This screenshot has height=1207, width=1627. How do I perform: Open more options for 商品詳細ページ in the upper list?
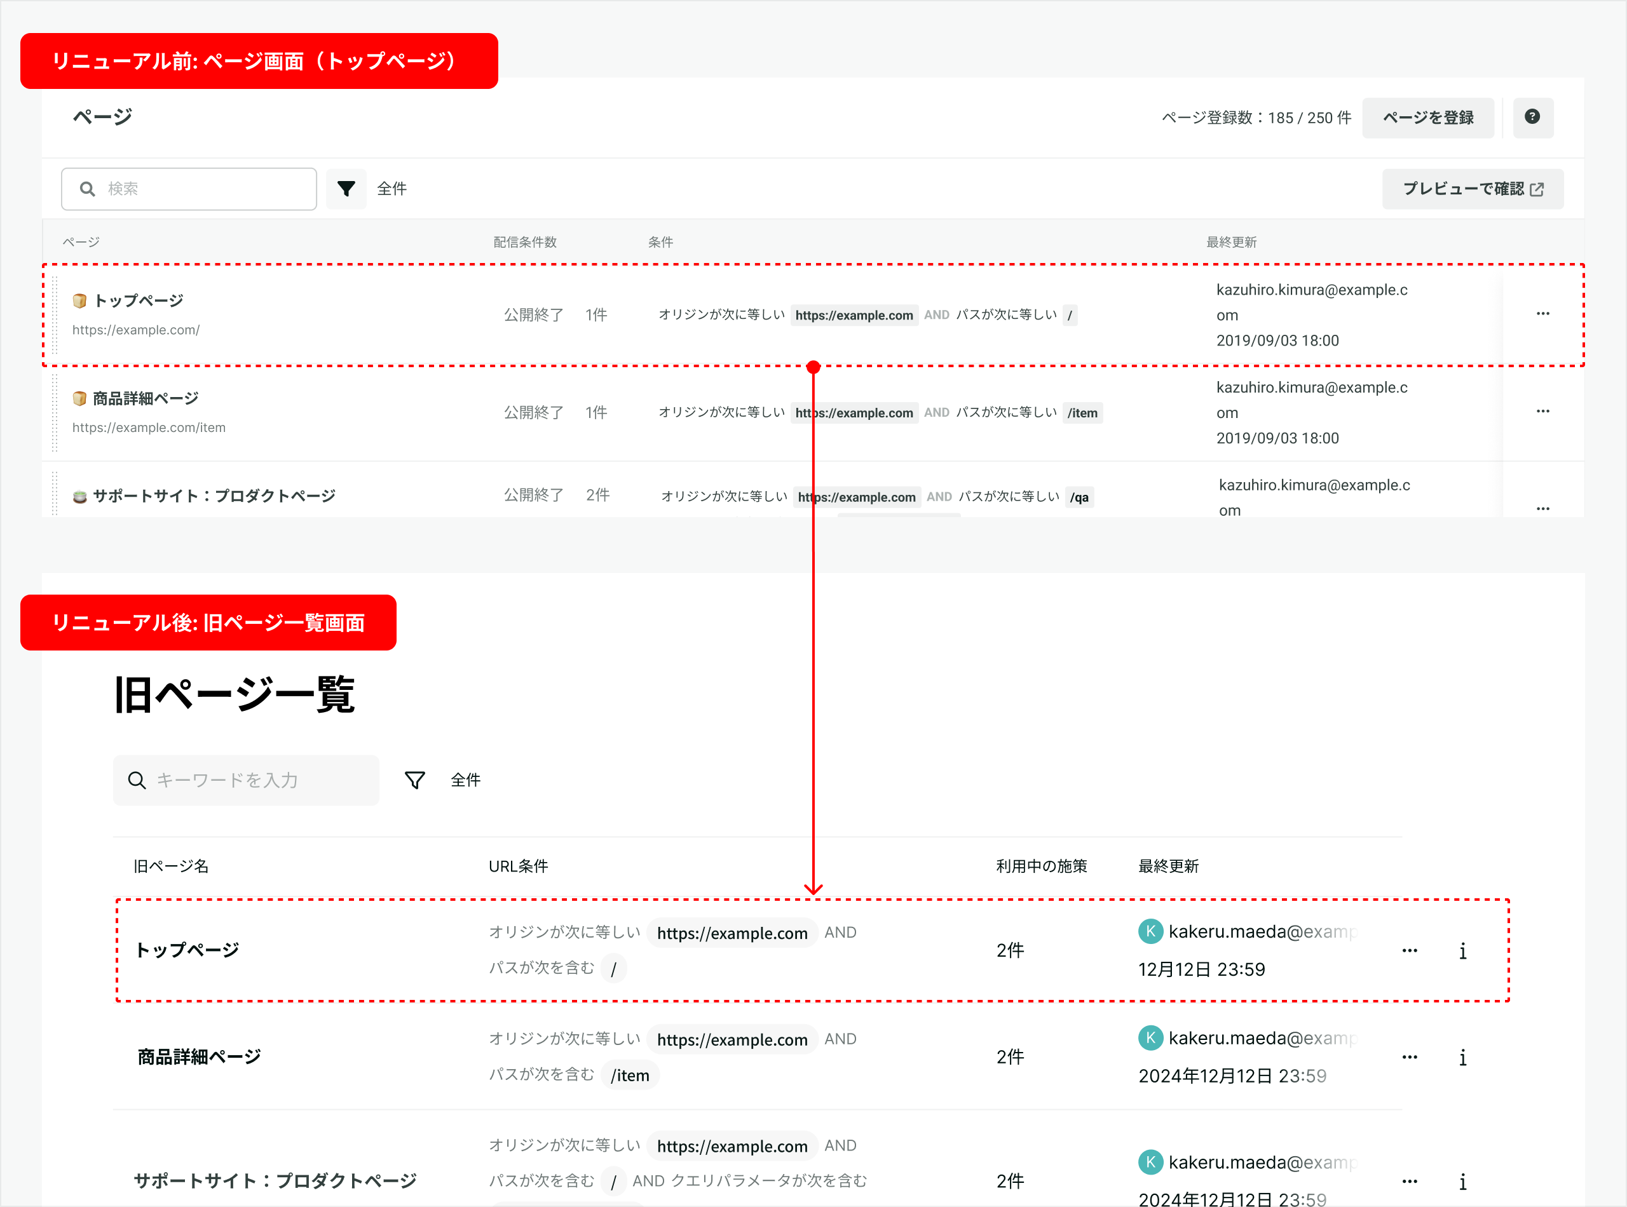1542,412
